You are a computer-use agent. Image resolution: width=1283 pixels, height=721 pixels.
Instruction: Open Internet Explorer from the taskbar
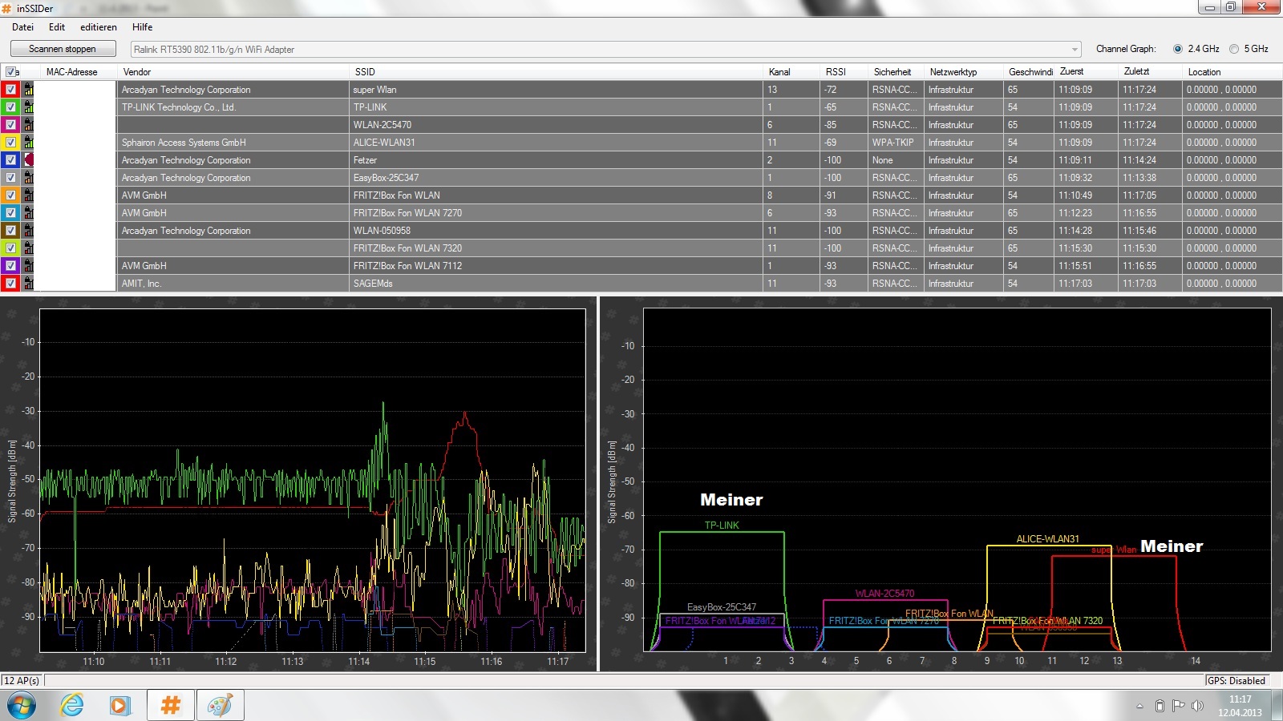[x=72, y=705]
